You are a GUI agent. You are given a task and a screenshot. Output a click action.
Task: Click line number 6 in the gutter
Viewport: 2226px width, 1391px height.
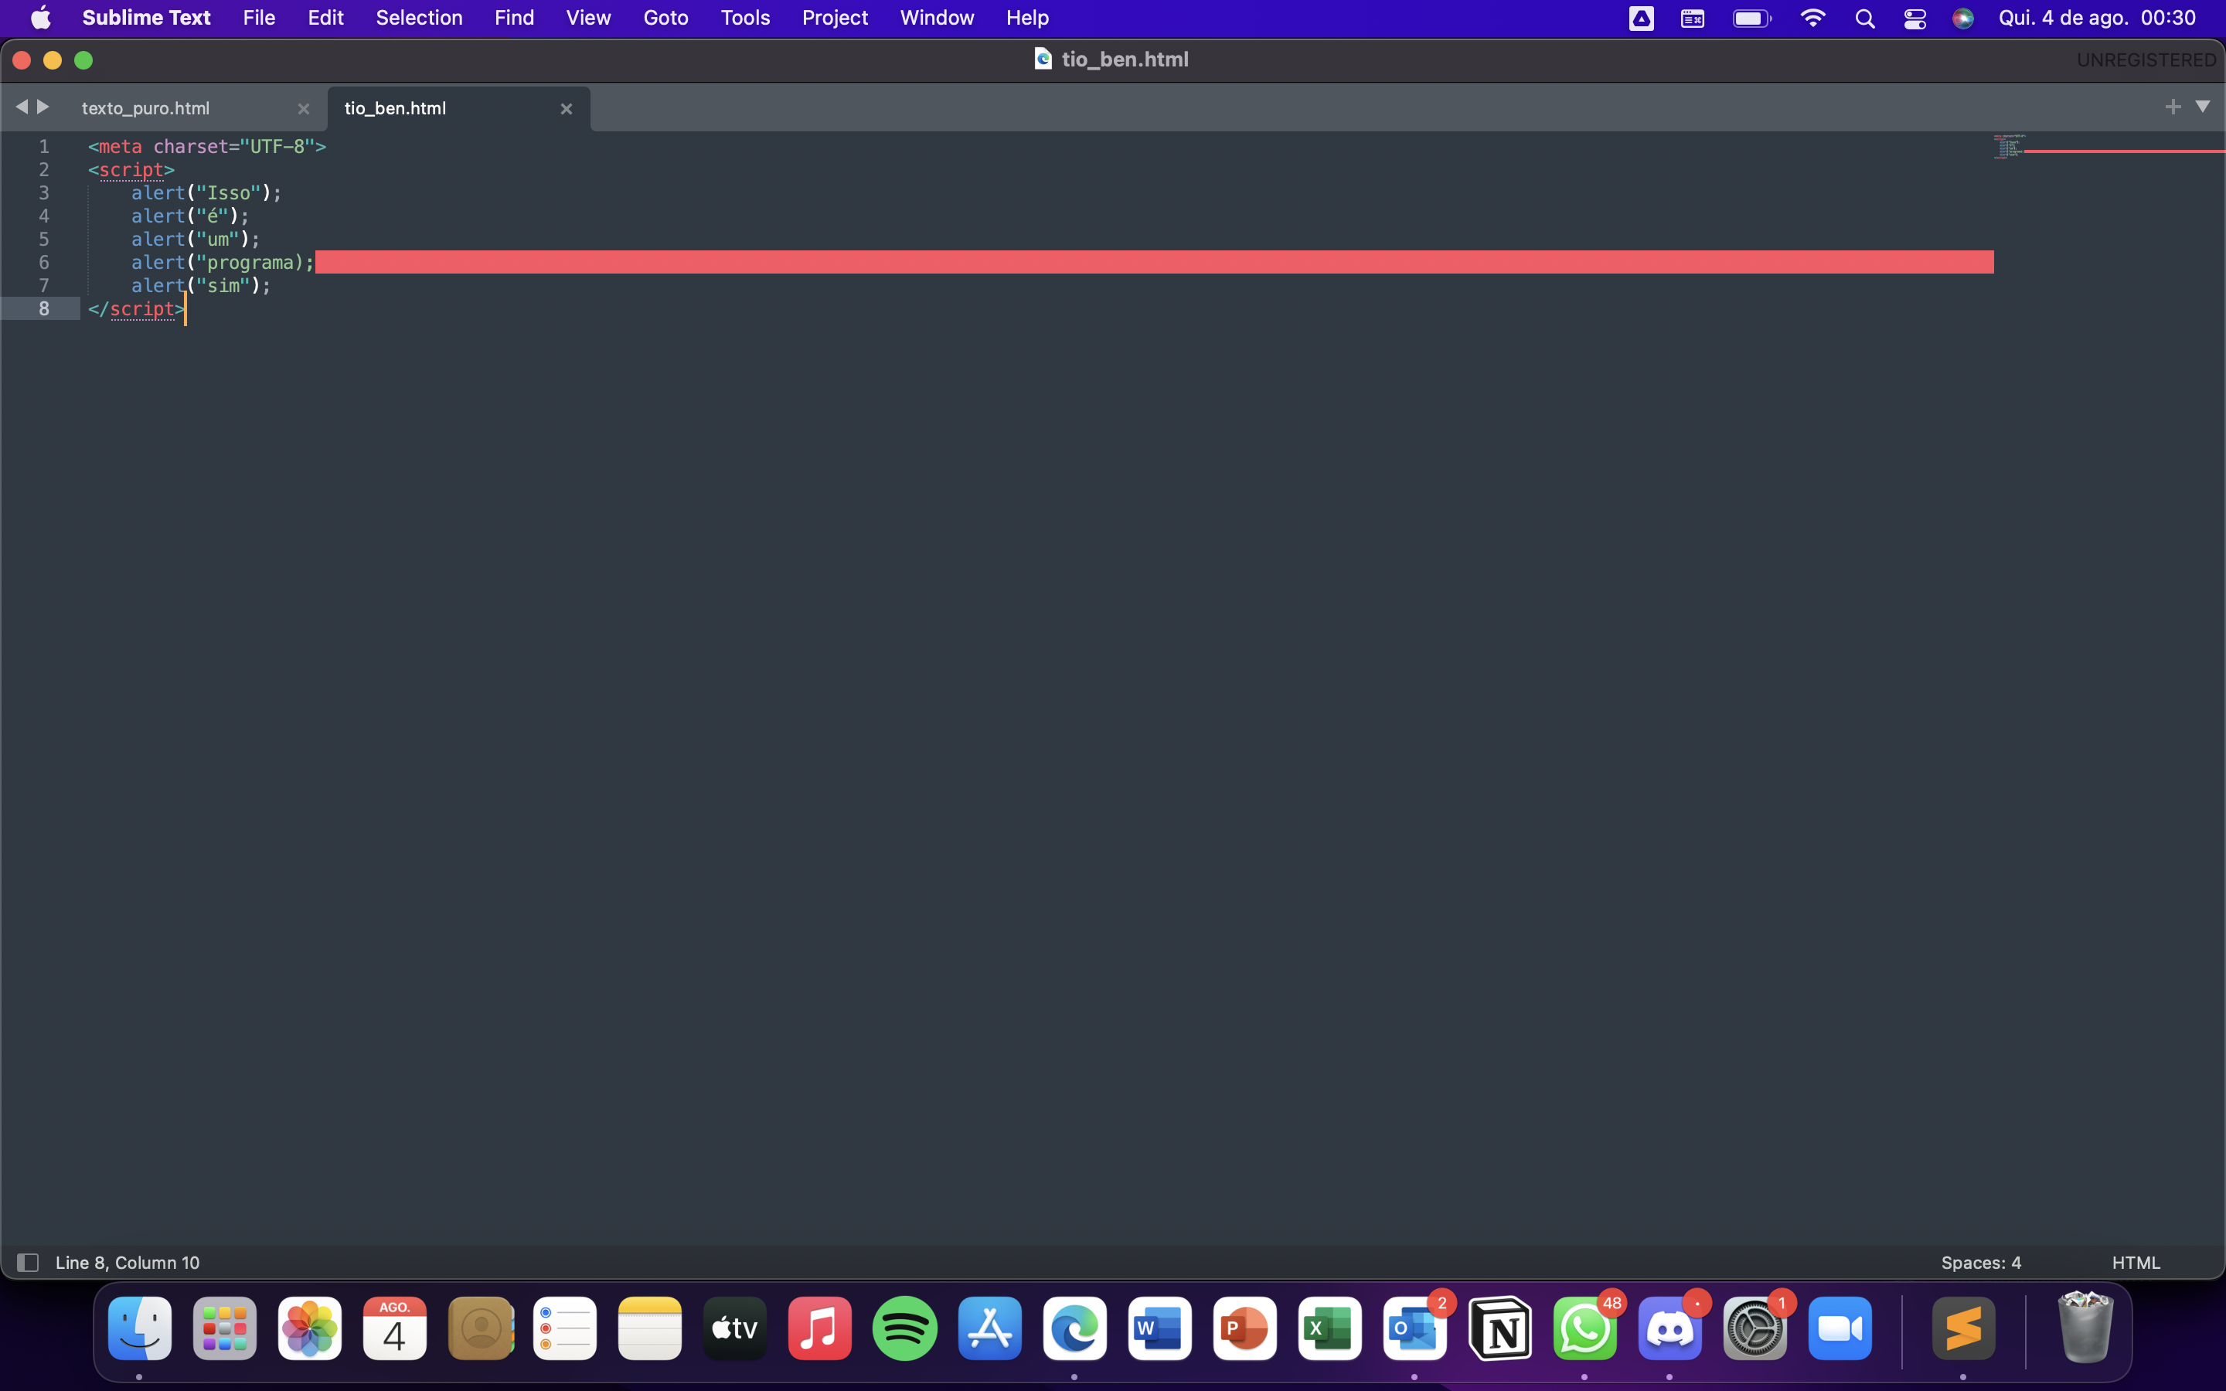point(43,262)
